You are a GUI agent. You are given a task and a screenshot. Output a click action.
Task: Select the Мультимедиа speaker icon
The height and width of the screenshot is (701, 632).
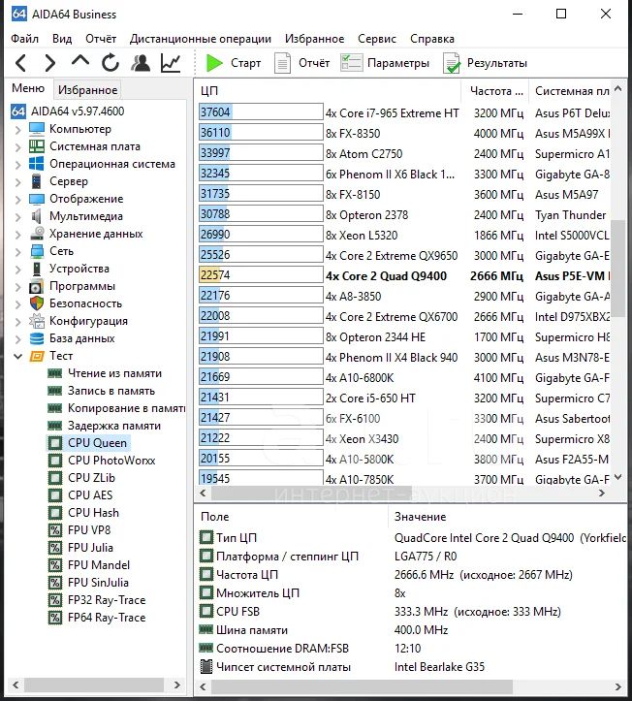pyautogui.click(x=37, y=216)
